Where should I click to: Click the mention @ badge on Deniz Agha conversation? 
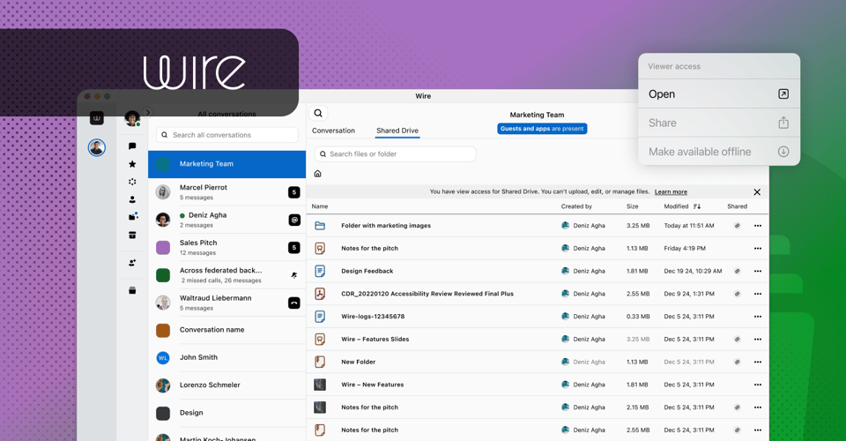294,220
